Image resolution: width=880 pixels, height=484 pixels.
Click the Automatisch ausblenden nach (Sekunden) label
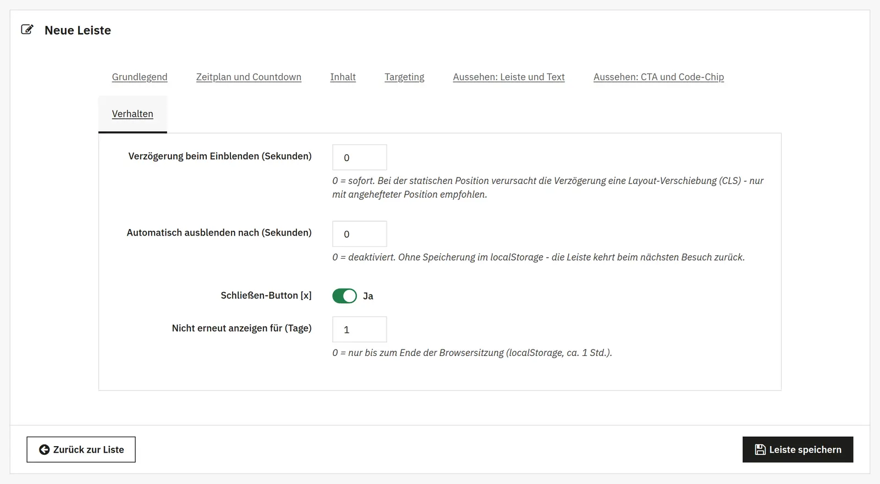pos(219,232)
